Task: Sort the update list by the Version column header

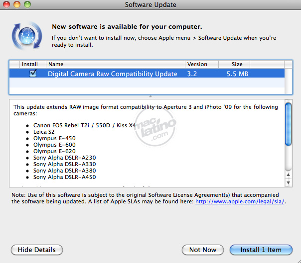Action: (201, 64)
